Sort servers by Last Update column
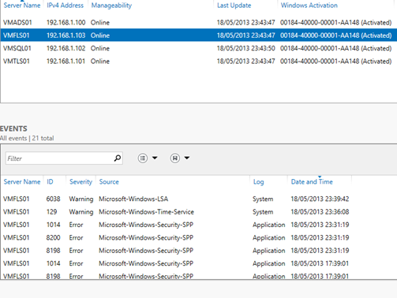Viewport: 397px width, 298px height. click(x=234, y=6)
